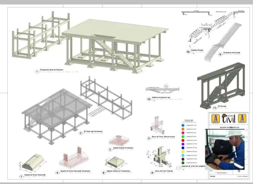Select the large building structure with slab and stairs

tap(115, 46)
